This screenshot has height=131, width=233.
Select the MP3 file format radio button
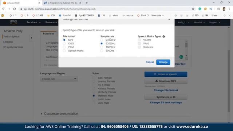tap(64, 40)
